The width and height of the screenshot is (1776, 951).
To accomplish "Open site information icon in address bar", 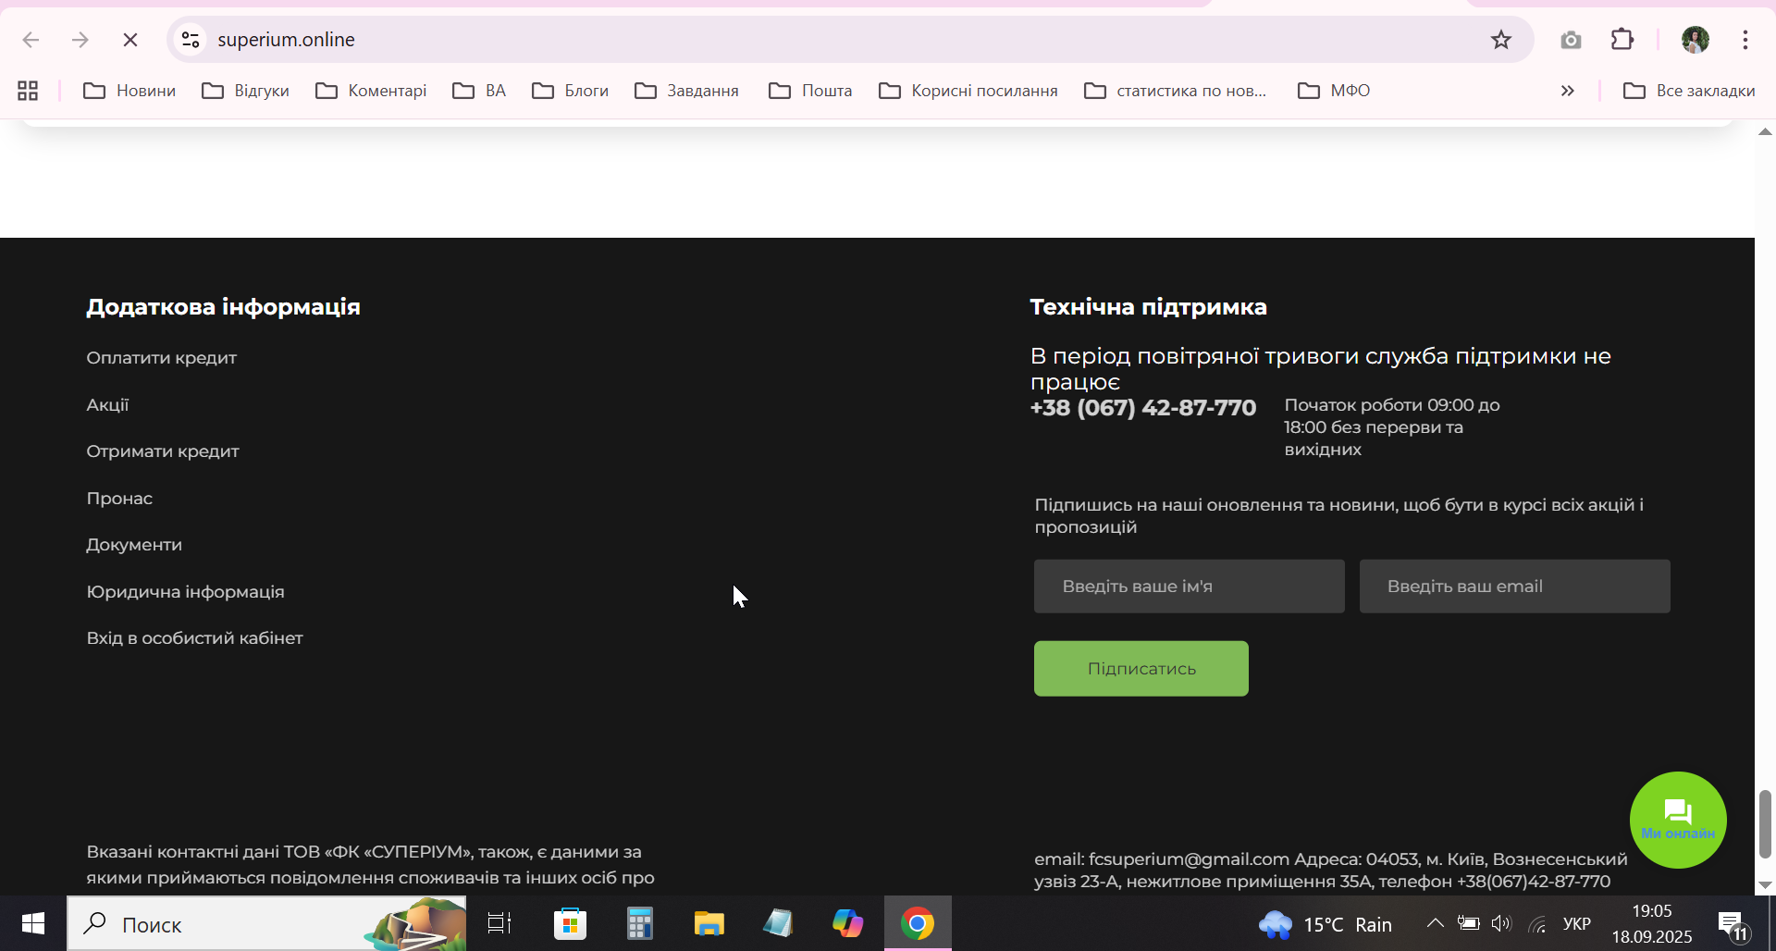I will (x=191, y=40).
